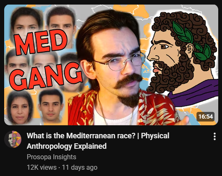This screenshot has width=222, height=176.
Task: Select the red 'GANG' text on thumbnail
Action: [46, 76]
